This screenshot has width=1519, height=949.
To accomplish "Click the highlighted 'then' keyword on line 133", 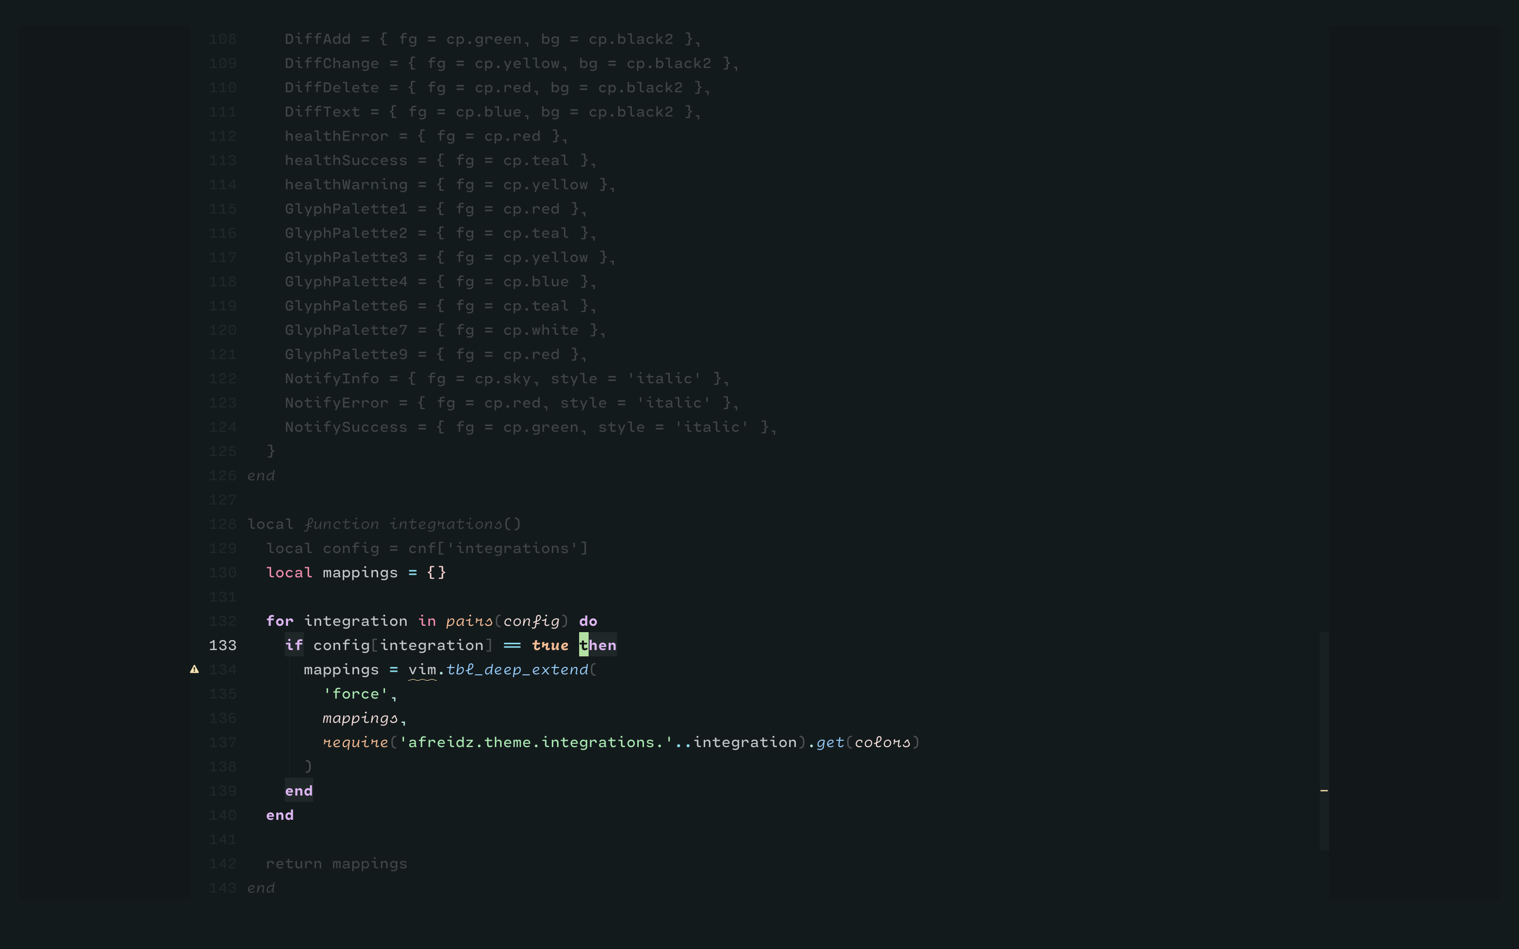I will point(598,645).
